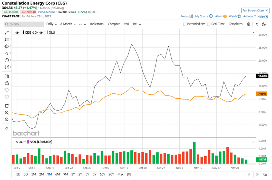Click the Help question mark icon
The width and height of the screenshot is (272, 180).
pos(266,17)
